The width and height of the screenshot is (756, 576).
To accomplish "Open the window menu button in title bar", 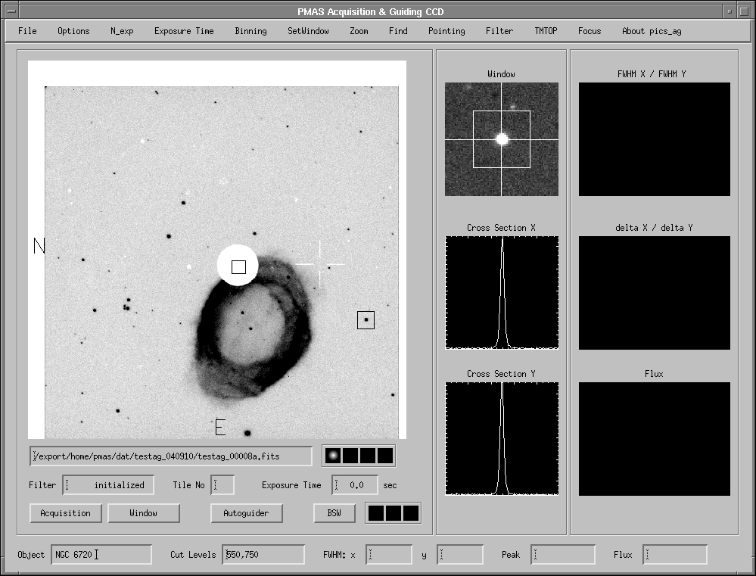I will tap(10, 11).
